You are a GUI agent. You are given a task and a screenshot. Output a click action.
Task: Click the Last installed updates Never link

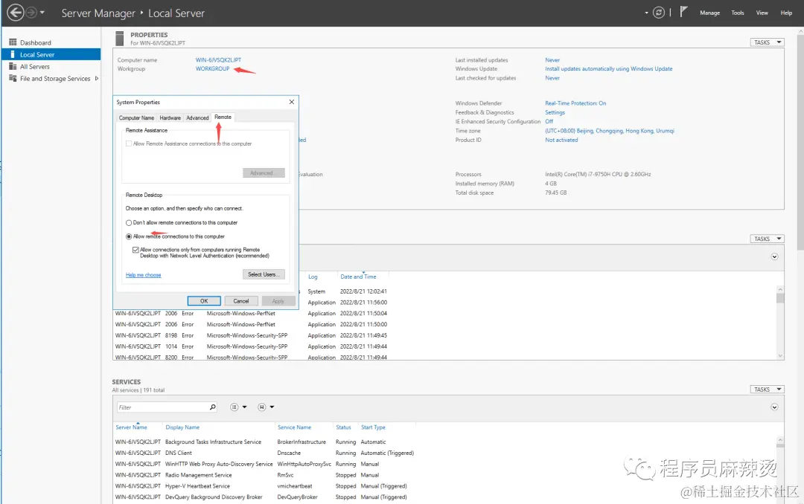coord(552,60)
